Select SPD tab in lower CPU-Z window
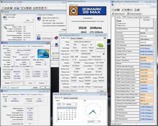158x126 pixels. 28,94
